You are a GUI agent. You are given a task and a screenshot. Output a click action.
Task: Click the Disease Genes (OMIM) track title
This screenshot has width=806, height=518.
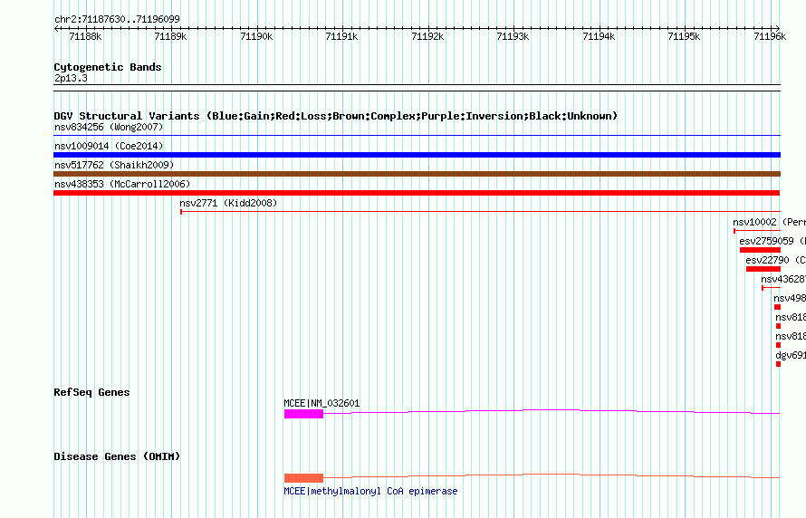[x=117, y=456]
